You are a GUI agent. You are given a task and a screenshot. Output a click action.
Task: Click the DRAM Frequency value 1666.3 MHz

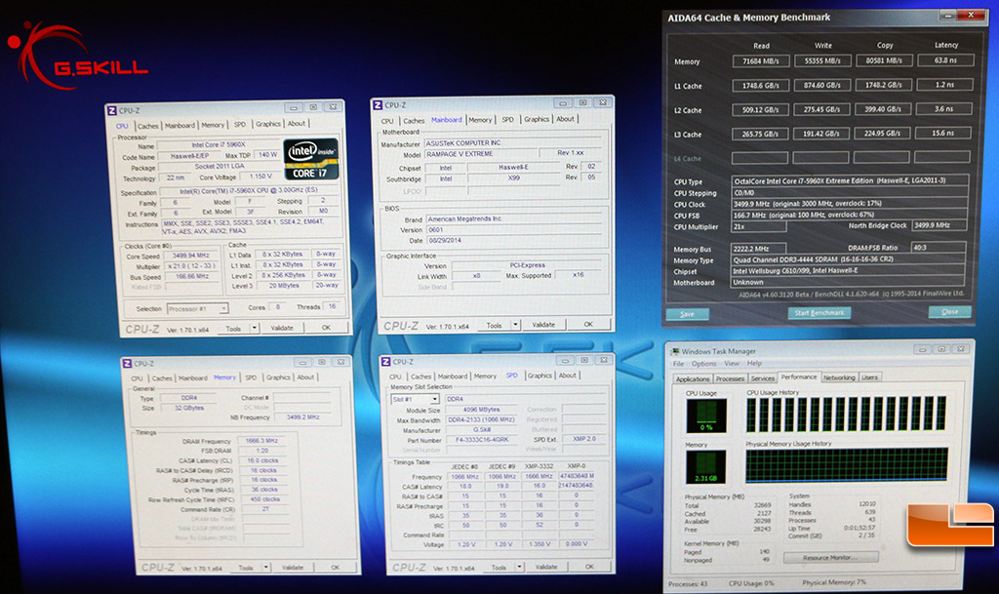point(261,441)
